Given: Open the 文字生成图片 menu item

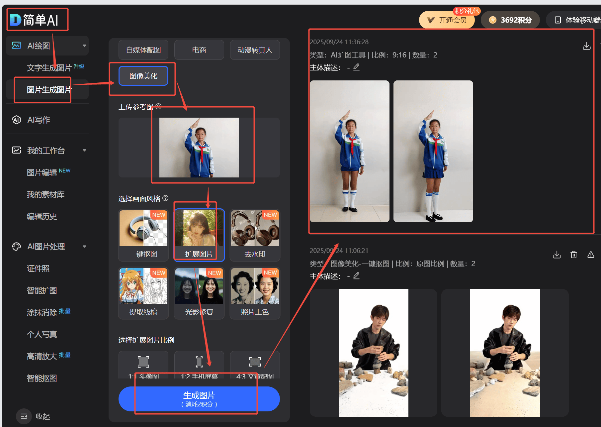Looking at the screenshot, I should [x=49, y=68].
